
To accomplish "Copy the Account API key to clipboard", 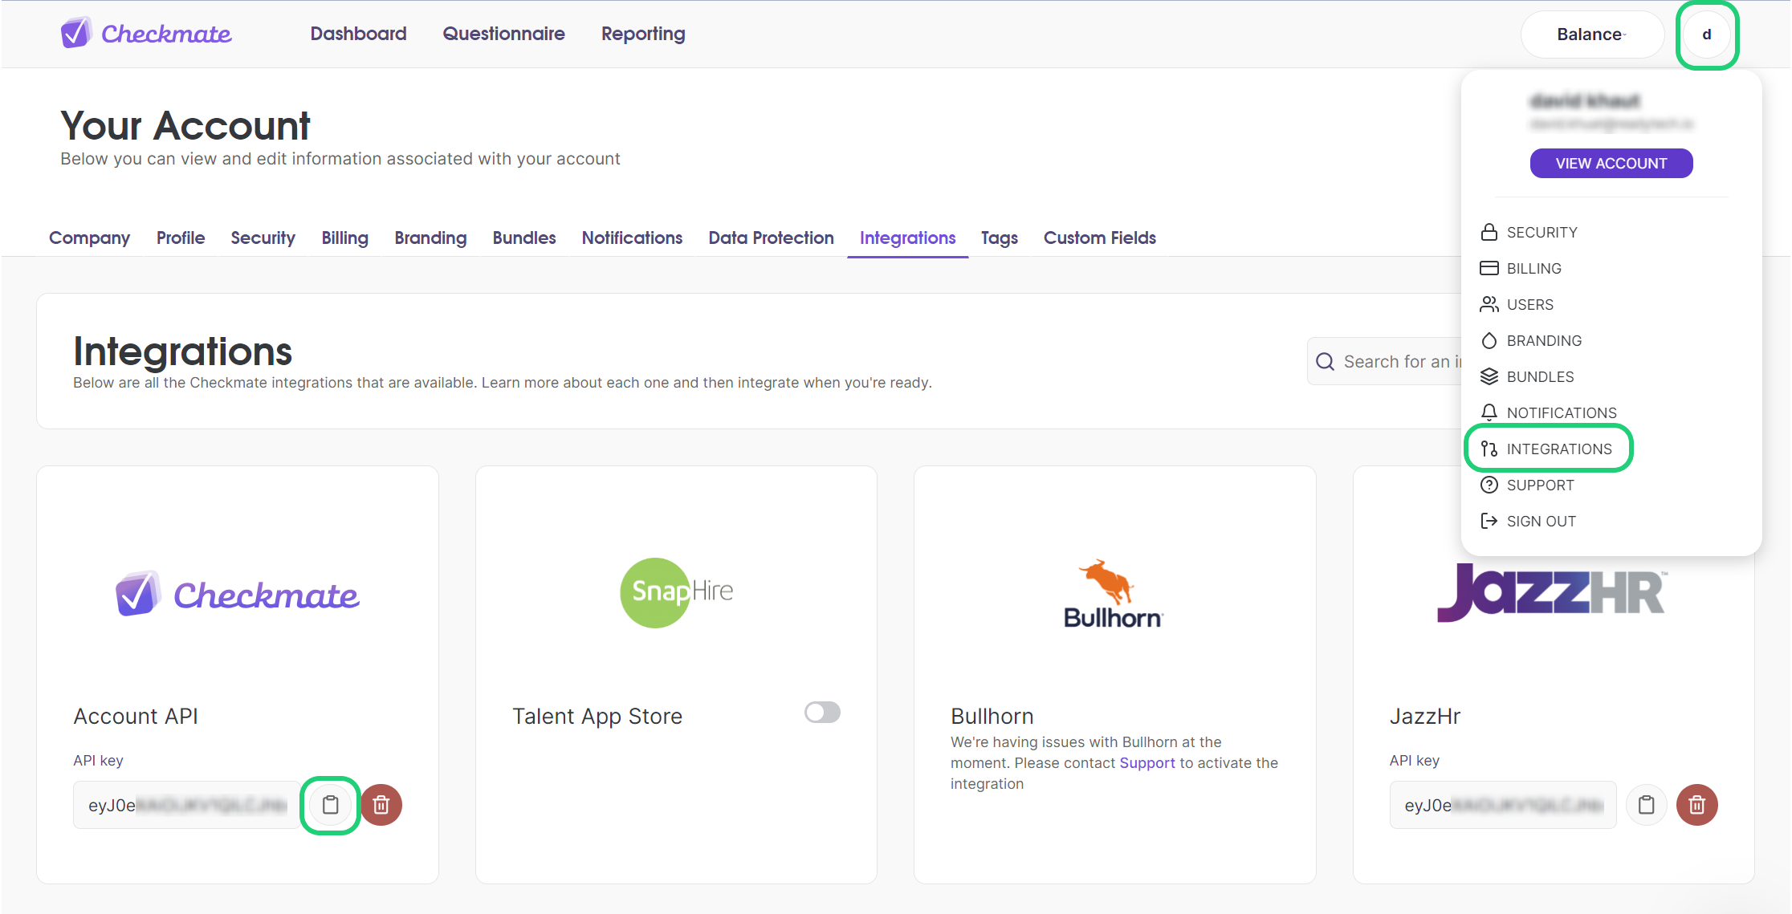I will point(330,805).
